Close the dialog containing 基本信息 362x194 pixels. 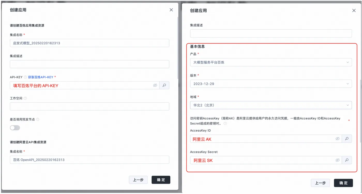[x=354, y=11]
